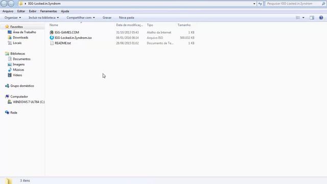
Task: Click the Favoritos star icon
Action: [7, 27]
